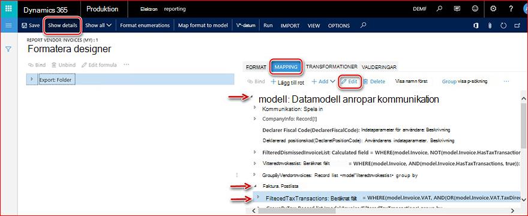The image size is (528, 216).
Task: Expand FilteredDismissedInvoiceList node
Action: tap(255, 152)
